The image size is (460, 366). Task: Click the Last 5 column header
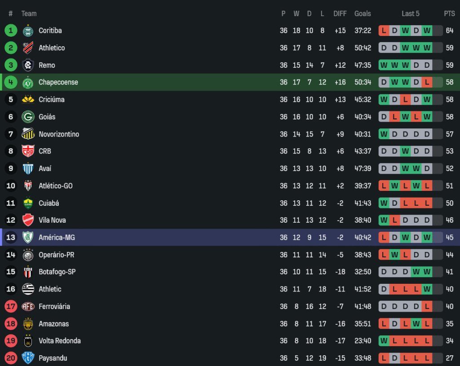(x=410, y=14)
